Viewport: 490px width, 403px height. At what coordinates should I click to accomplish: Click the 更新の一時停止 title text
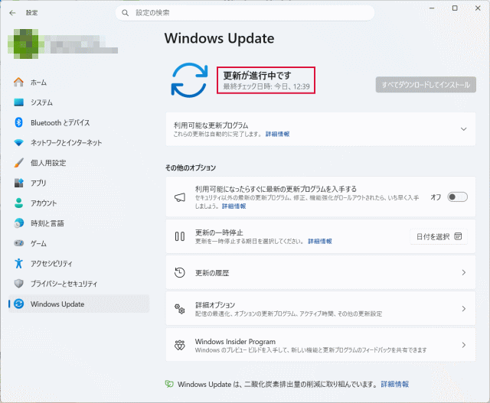(x=219, y=232)
